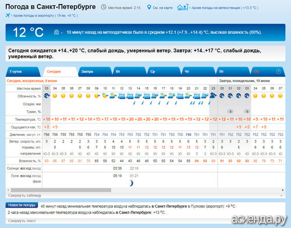The image size is (291, 228).
Task: Collapse the forecast table via Свернуть таблицу
Action: tap(24, 195)
